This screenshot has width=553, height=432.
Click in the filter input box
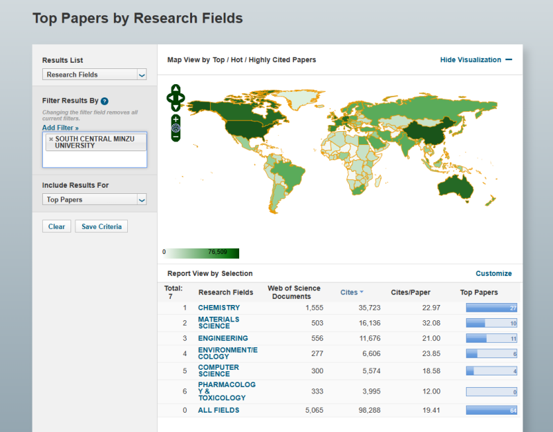click(x=94, y=159)
